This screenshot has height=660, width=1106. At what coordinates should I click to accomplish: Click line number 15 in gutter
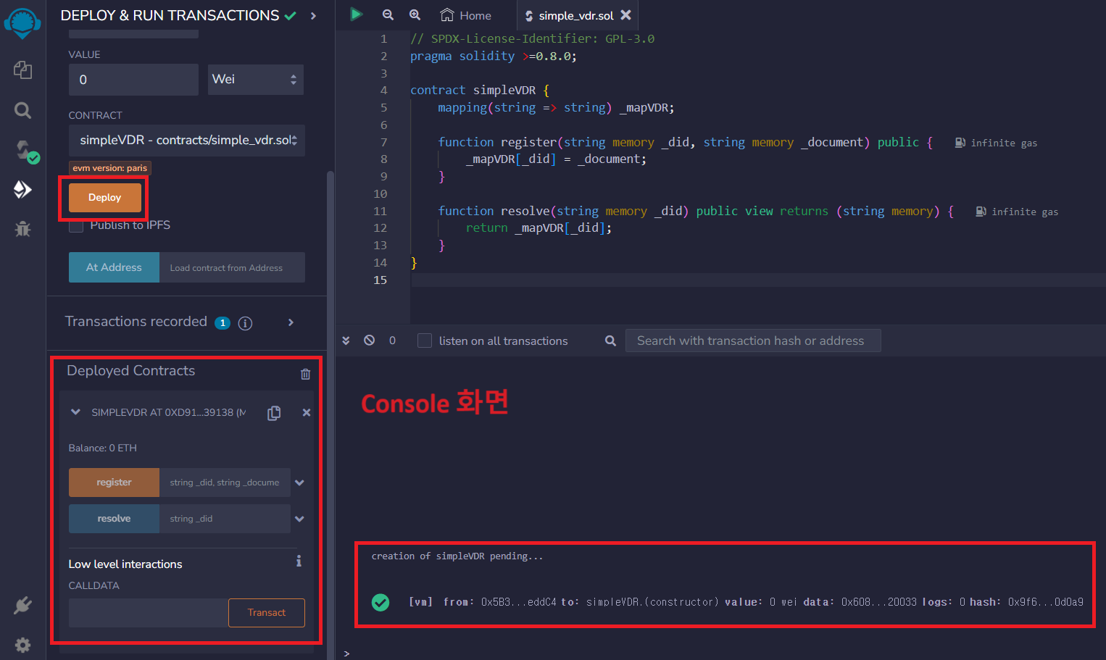click(x=380, y=280)
